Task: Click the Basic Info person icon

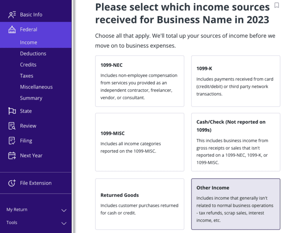Action: point(12,15)
